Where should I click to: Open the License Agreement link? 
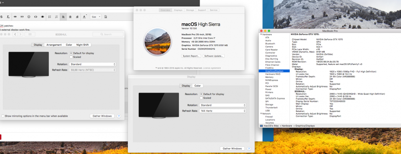point(212,68)
